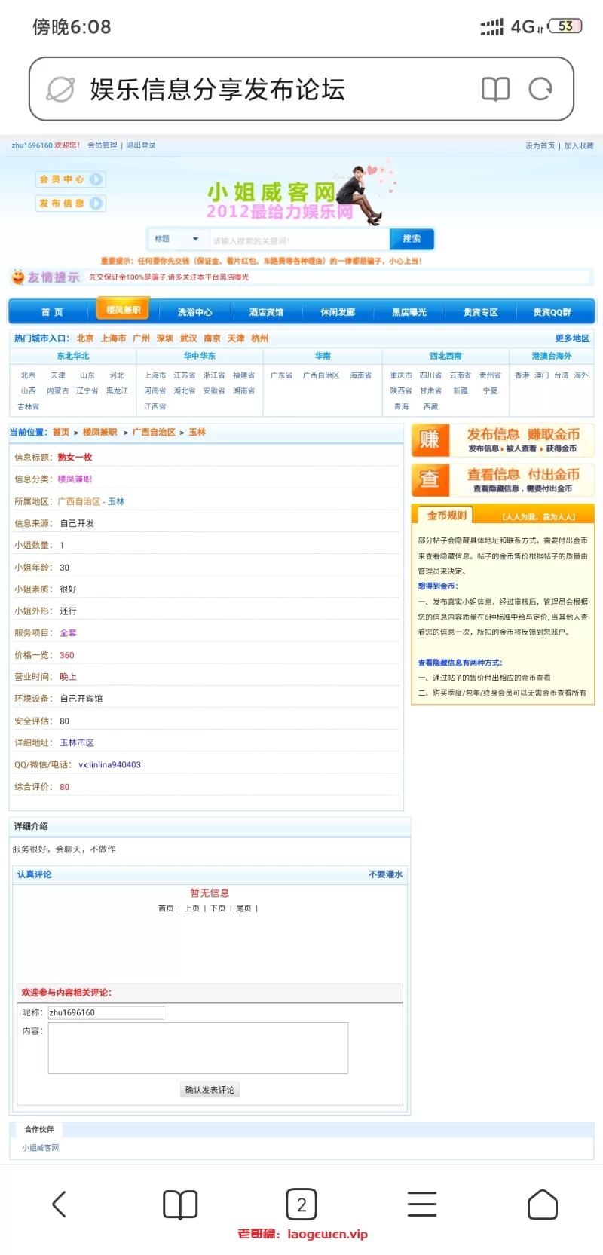Open bookmarks from the bottom toolbar book icon

coord(180,1204)
